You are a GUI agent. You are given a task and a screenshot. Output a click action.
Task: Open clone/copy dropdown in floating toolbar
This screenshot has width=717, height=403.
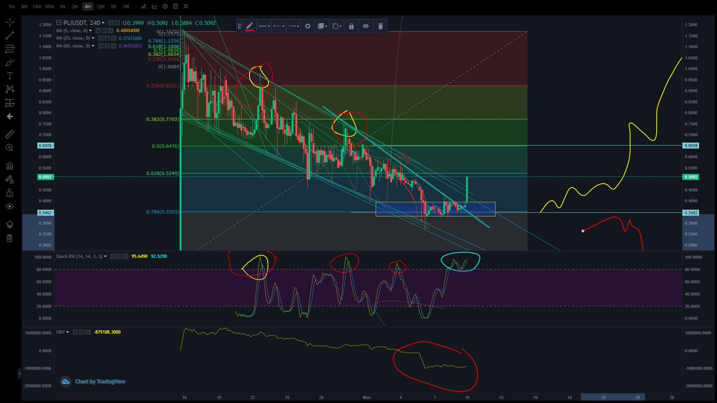coord(337,26)
